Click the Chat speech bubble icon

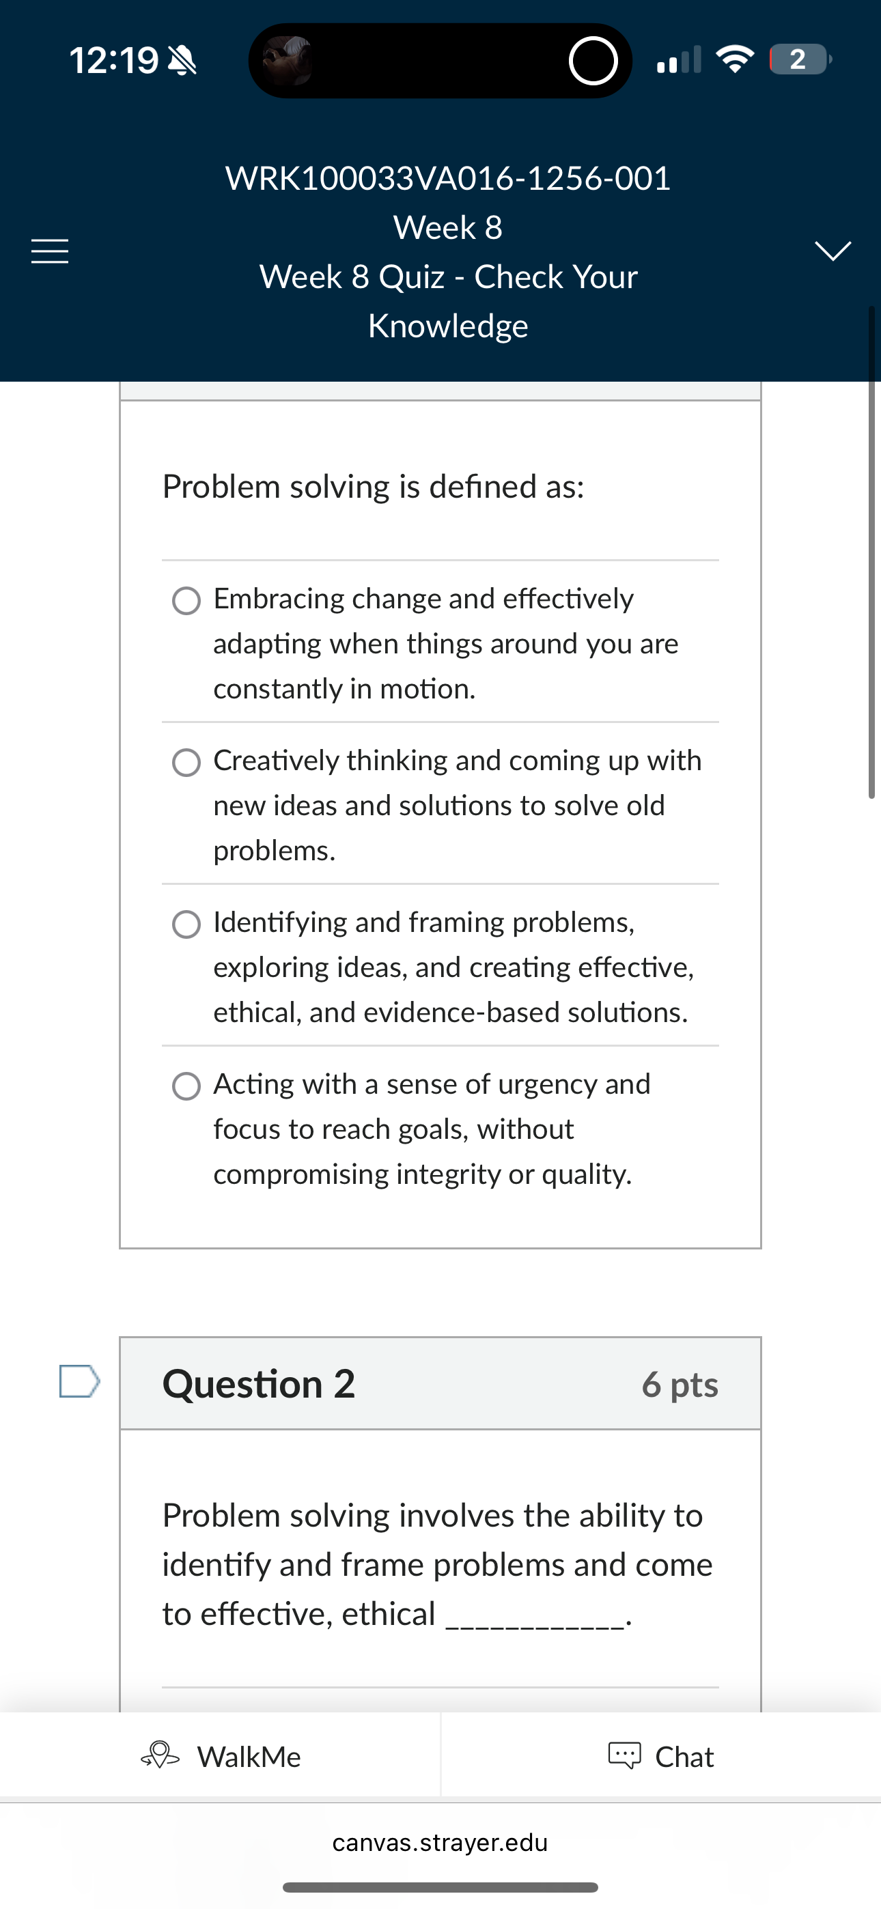[x=624, y=1755]
